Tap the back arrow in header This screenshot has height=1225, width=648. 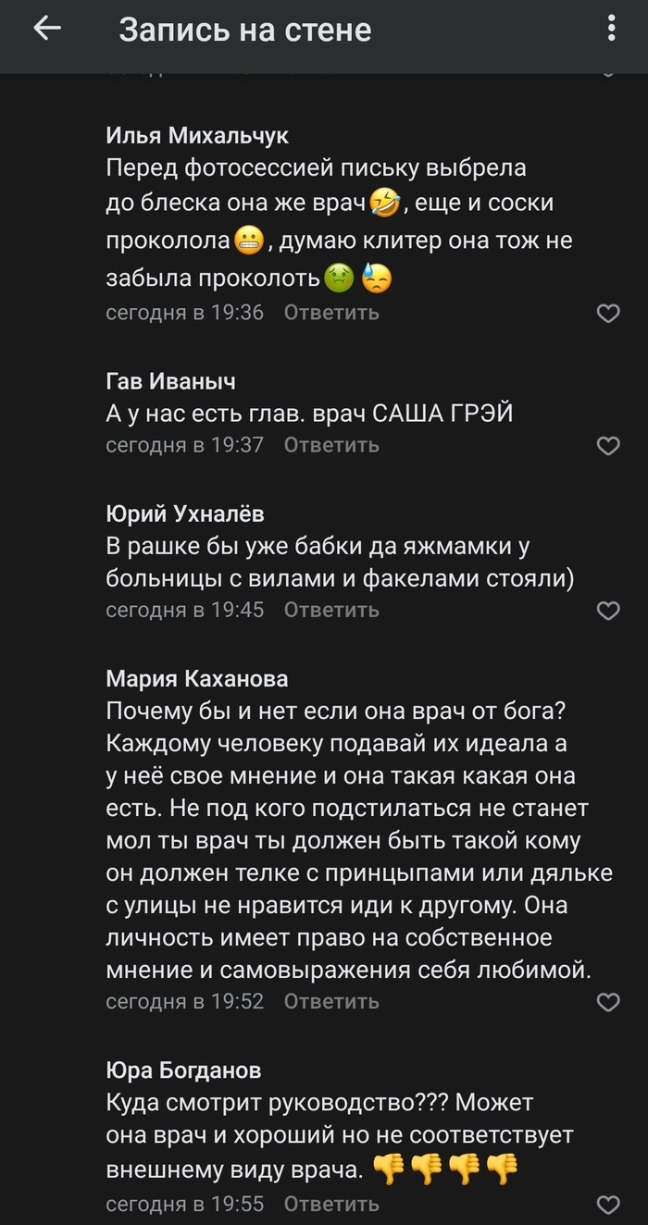(46, 30)
